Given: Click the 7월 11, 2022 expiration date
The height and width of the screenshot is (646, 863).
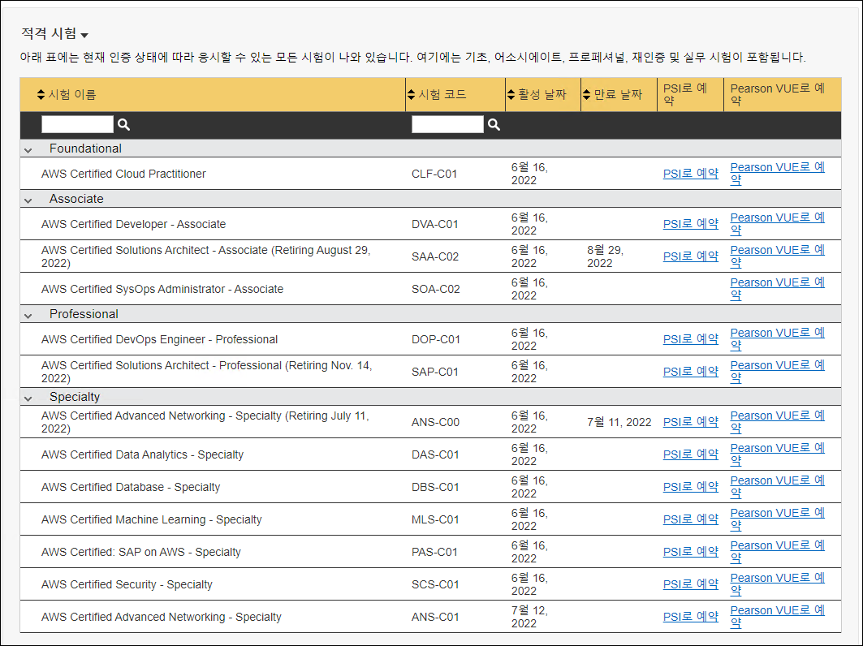Looking at the screenshot, I should (619, 422).
